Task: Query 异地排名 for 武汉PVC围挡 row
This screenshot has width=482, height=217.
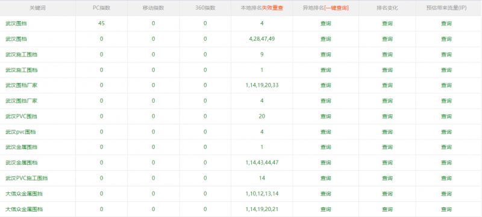Action: 325,117
